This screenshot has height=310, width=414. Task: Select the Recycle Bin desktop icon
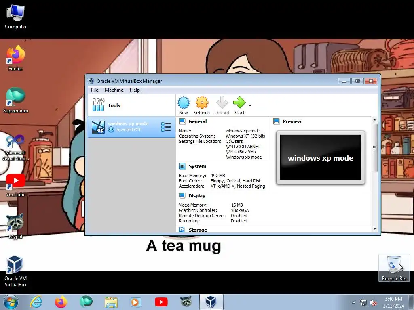click(x=394, y=268)
